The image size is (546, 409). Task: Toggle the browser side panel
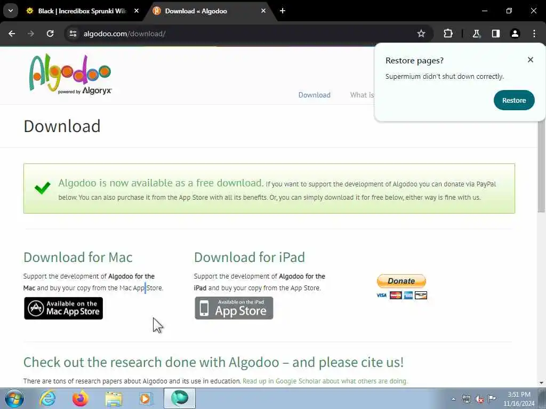point(496,34)
